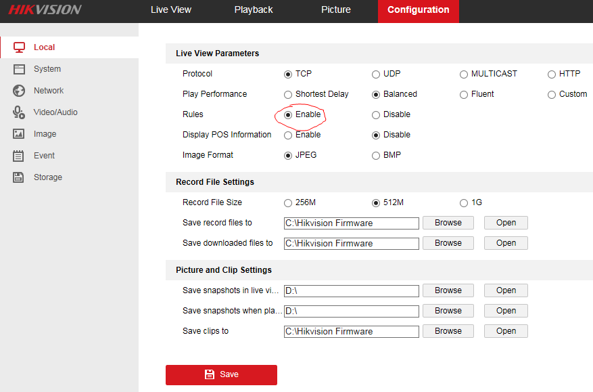
Task: Disable the Rules option
Action: (x=375, y=115)
